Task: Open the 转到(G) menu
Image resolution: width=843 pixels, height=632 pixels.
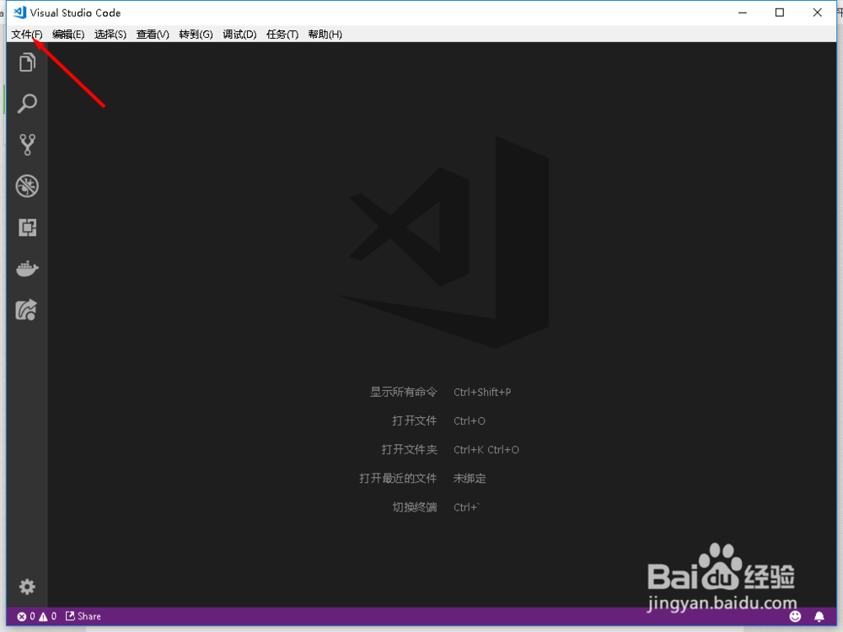Action: (196, 35)
